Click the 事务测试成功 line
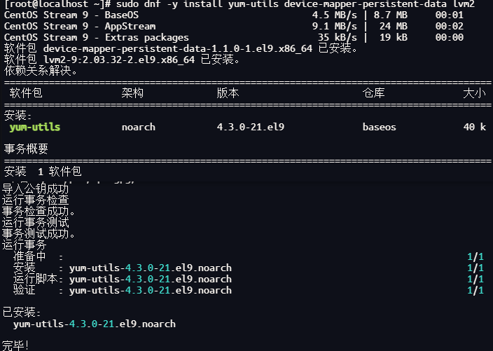The width and height of the screenshot is (493, 351). click(x=39, y=234)
